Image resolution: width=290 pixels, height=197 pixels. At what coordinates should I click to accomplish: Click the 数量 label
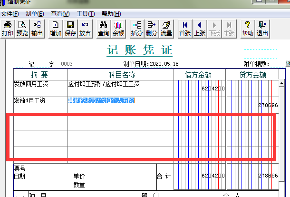79,185
